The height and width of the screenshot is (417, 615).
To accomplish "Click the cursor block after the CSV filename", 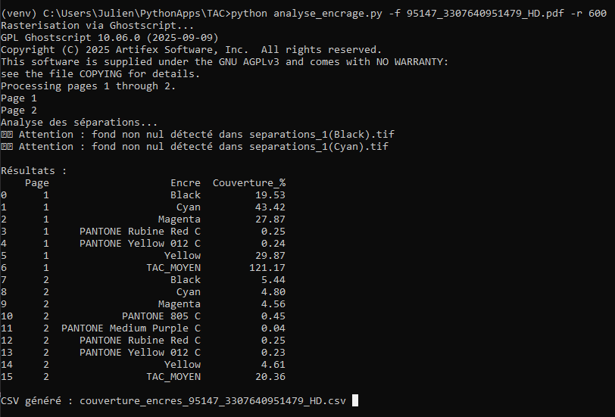I will coord(355,401).
